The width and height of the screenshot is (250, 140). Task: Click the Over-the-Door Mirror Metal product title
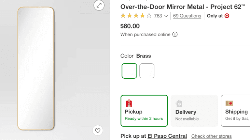coord(183,7)
